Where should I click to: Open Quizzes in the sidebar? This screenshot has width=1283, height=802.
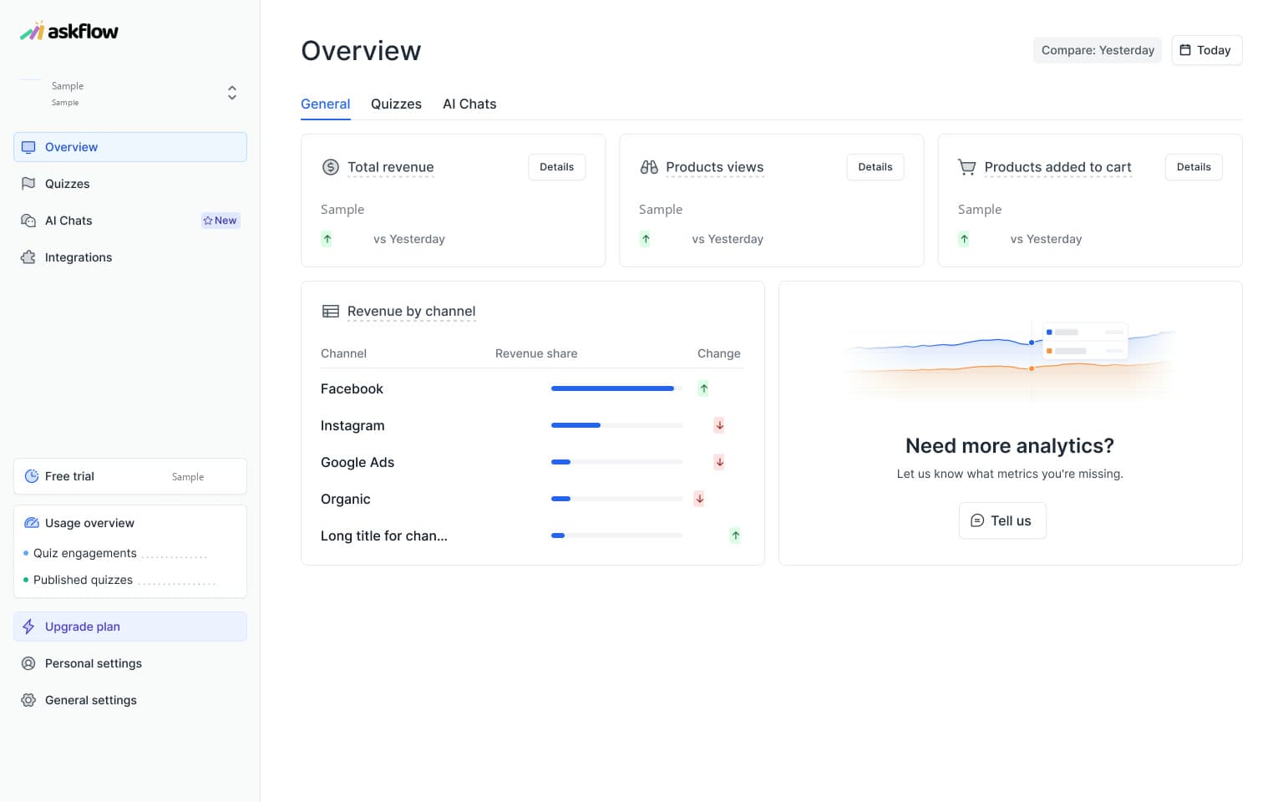(130, 184)
